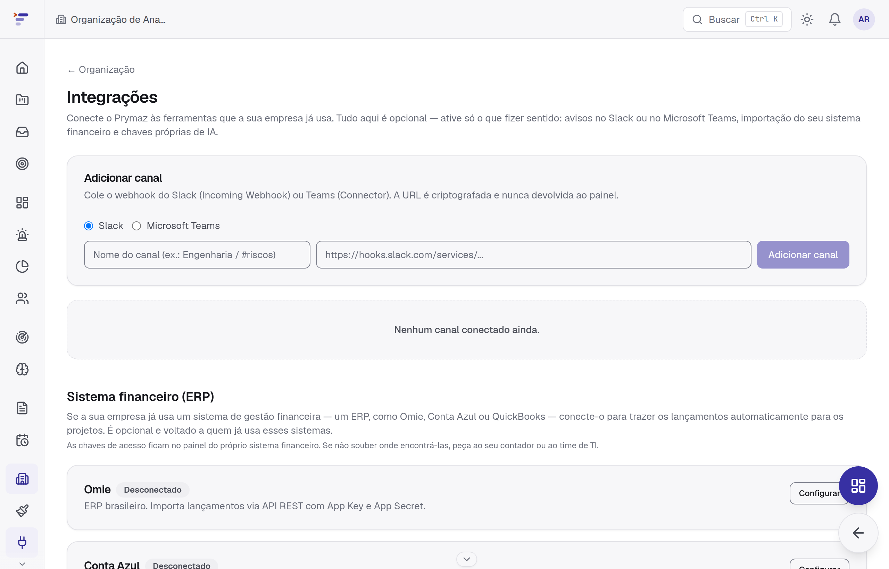Expand sidebar with bottom chevron
Viewport: 889px width, 569px height.
point(22,564)
